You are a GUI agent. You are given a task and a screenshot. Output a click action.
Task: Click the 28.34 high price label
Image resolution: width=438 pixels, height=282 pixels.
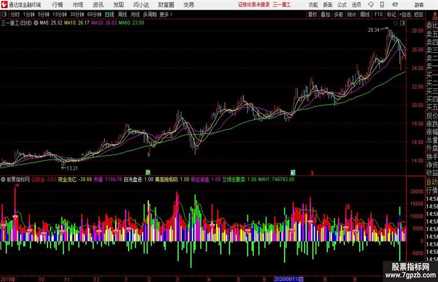point(374,30)
